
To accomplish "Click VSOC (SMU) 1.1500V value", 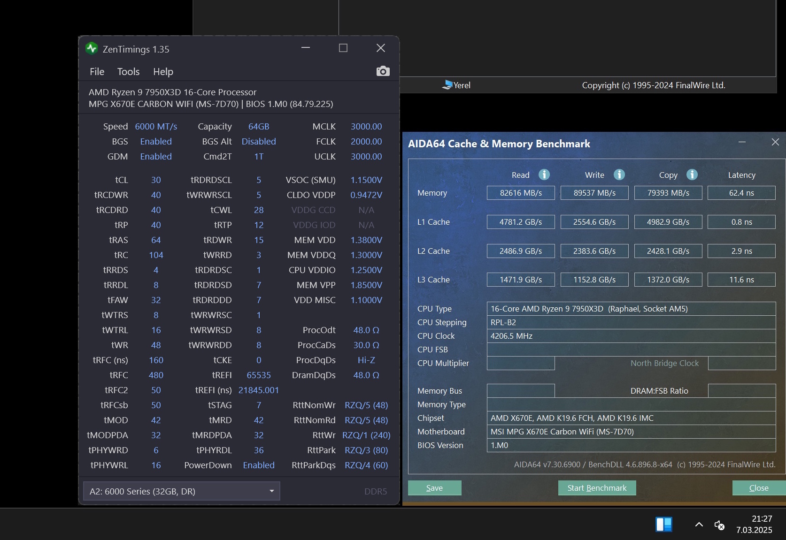I will point(366,180).
